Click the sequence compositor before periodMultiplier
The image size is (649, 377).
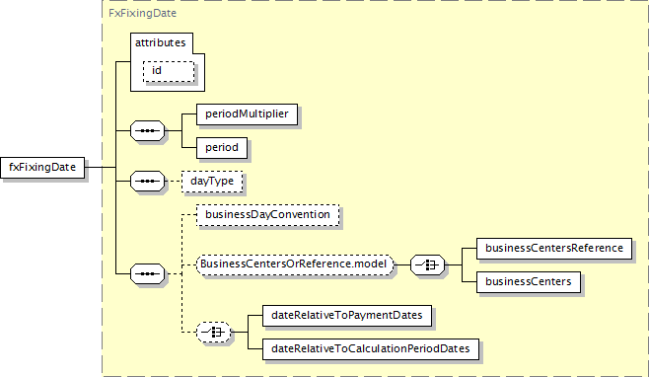pos(147,131)
